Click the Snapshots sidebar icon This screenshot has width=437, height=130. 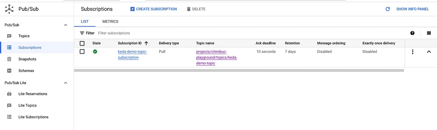click(x=9, y=59)
